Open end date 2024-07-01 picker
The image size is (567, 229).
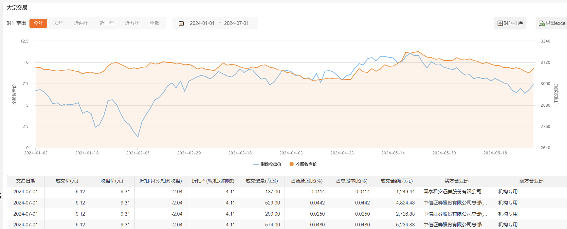[236, 23]
